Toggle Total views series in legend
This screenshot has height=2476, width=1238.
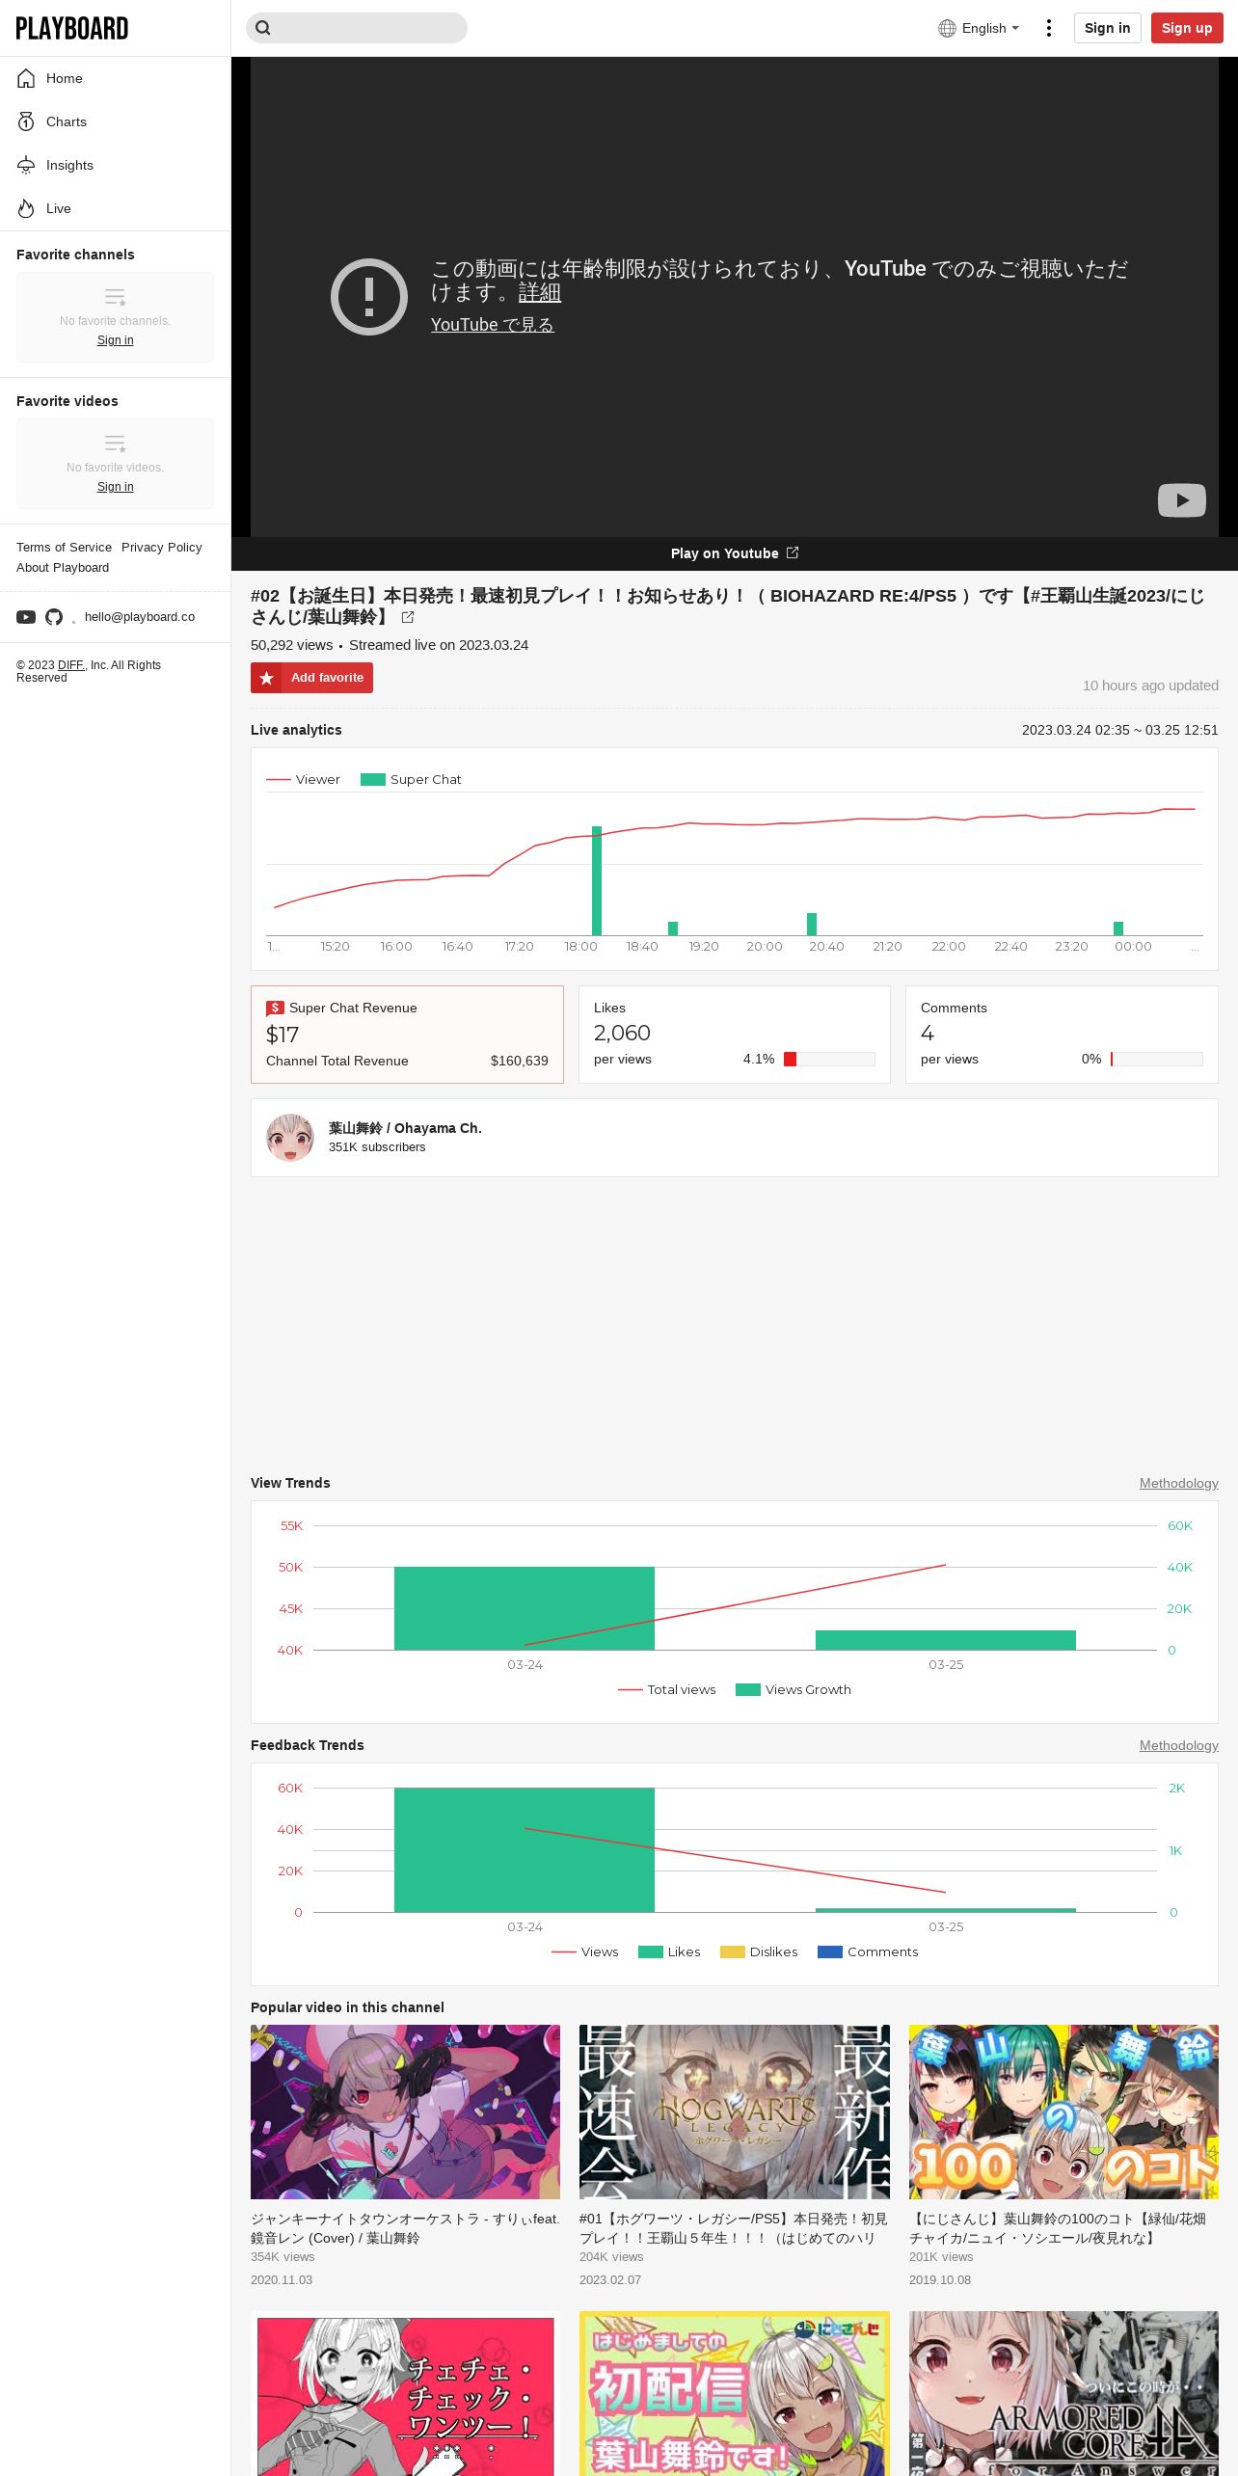tap(667, 1689)
